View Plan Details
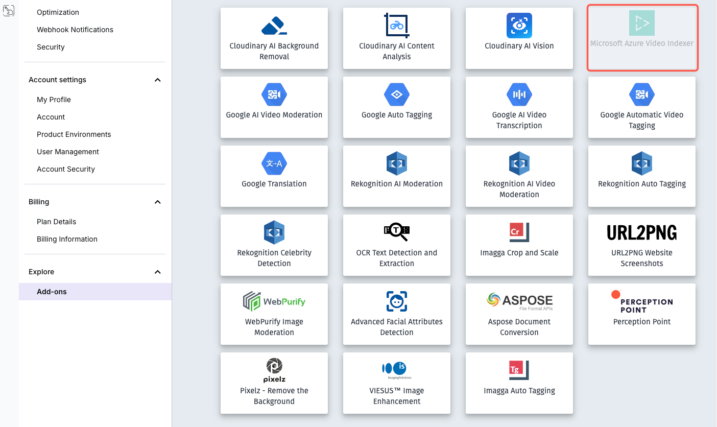This screenshot has height=427, width=717. [56, 222]
